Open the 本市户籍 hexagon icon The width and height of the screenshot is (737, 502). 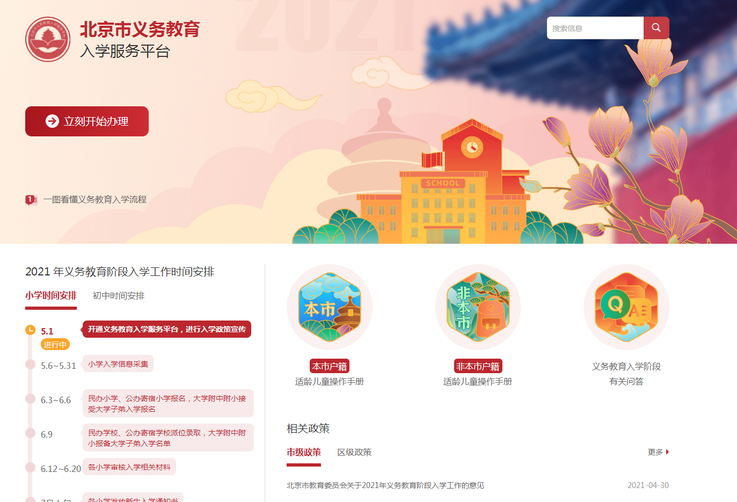[330, 307]
